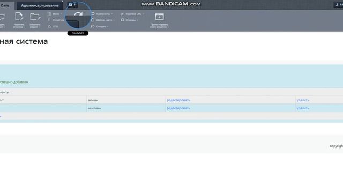Screen dimensions: 343x193
Task: Open the SEO toolbar item
Action: coord(53,26)
